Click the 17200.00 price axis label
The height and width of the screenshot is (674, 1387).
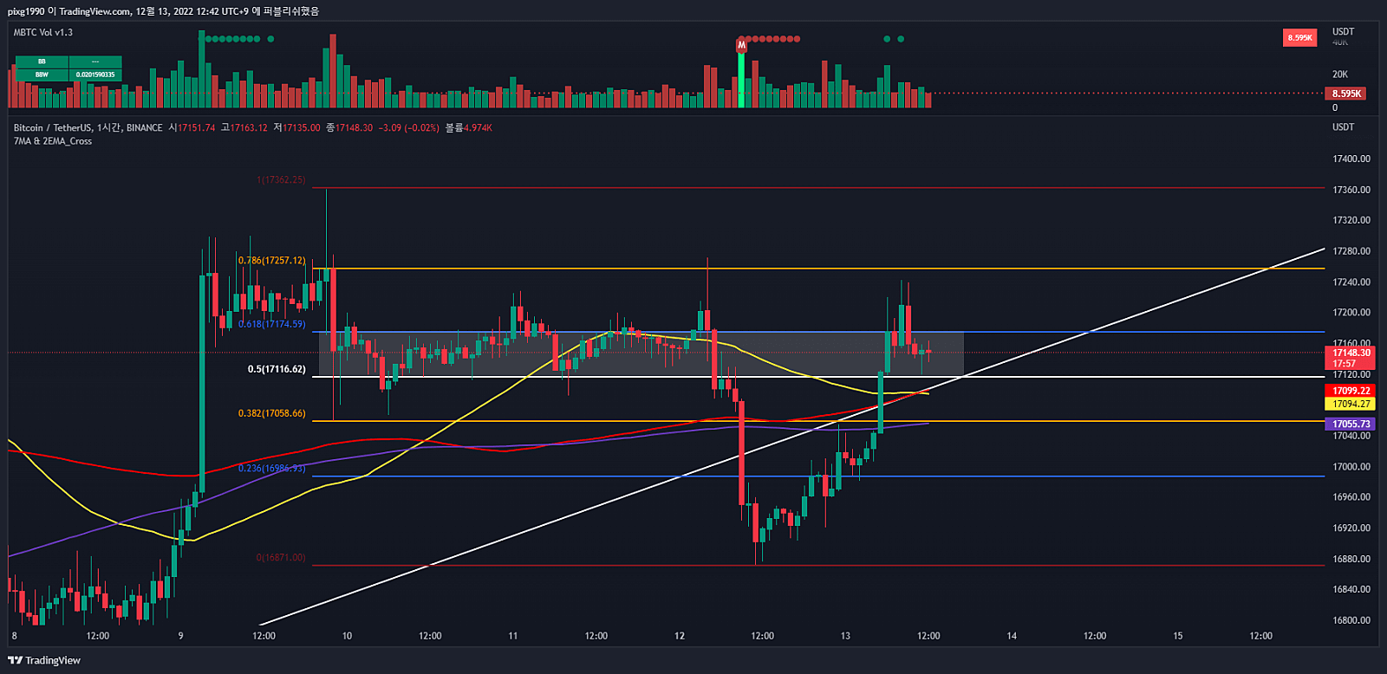coord(1351,313)
